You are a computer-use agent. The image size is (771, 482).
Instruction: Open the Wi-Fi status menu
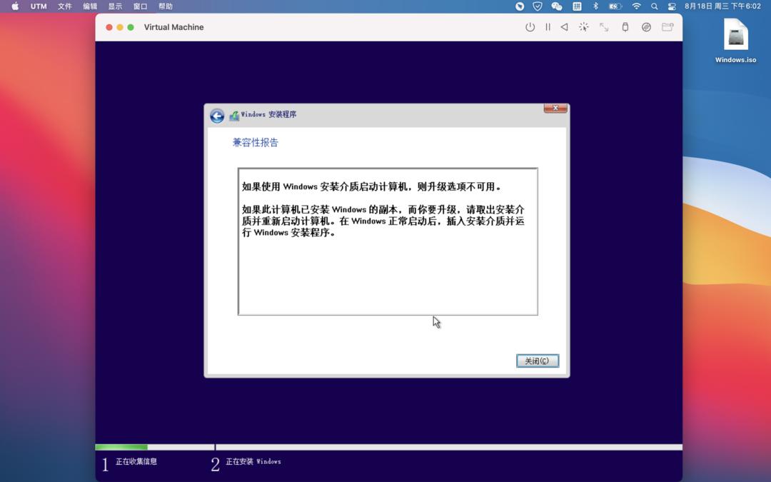coord(635,6)
